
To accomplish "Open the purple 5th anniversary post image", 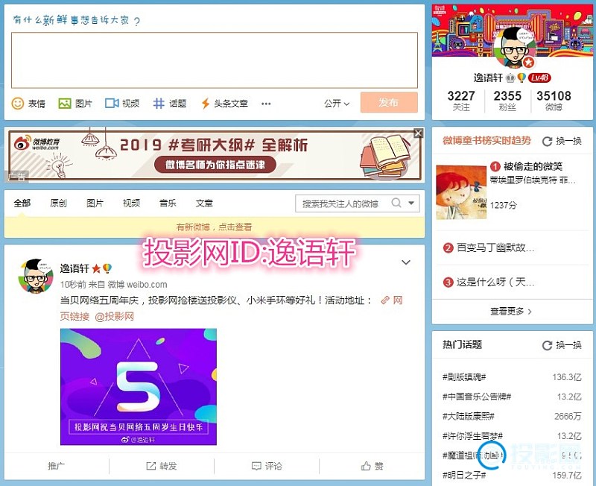I will click(138, 386).
